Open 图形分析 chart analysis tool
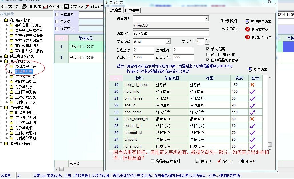This screenshot has width=294, height=179. [x=46, y=7]
